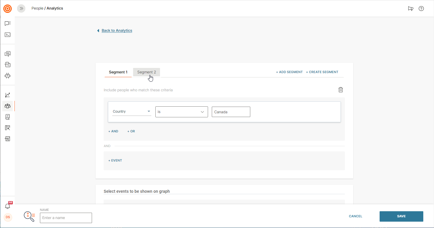Viewport: 434px width, 228px height.
Task: Click the Back to Analytics link
Action: 117,31
